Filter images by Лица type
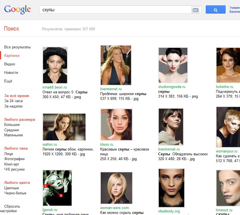240x215 pixels. pos(8,154)
